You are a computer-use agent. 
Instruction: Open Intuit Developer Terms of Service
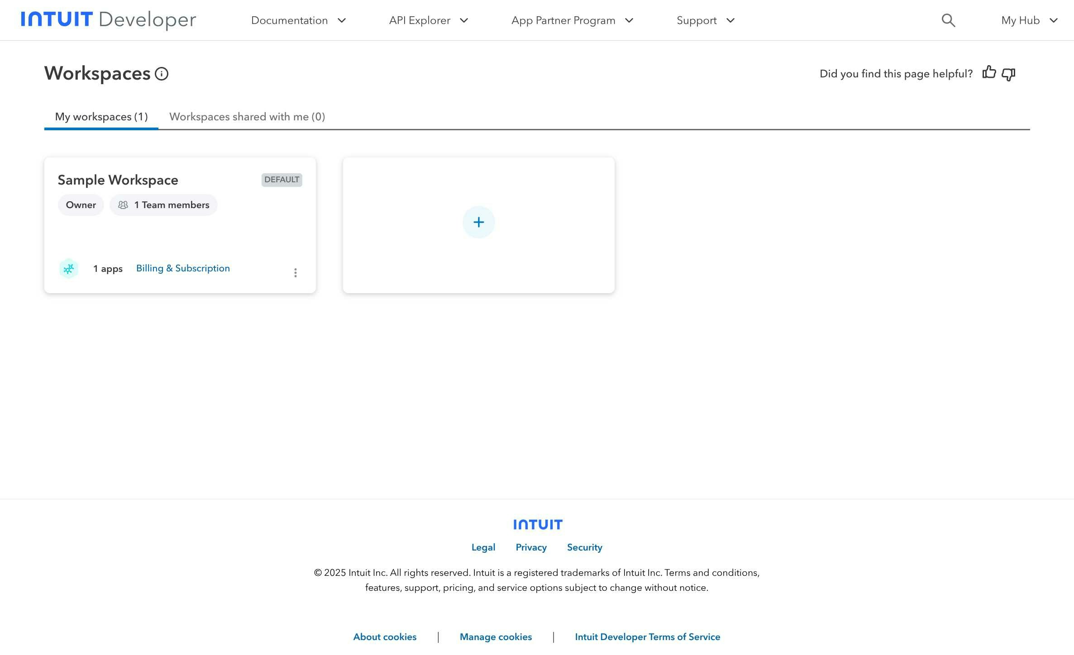pyautogui.click(x=648, y=637)
